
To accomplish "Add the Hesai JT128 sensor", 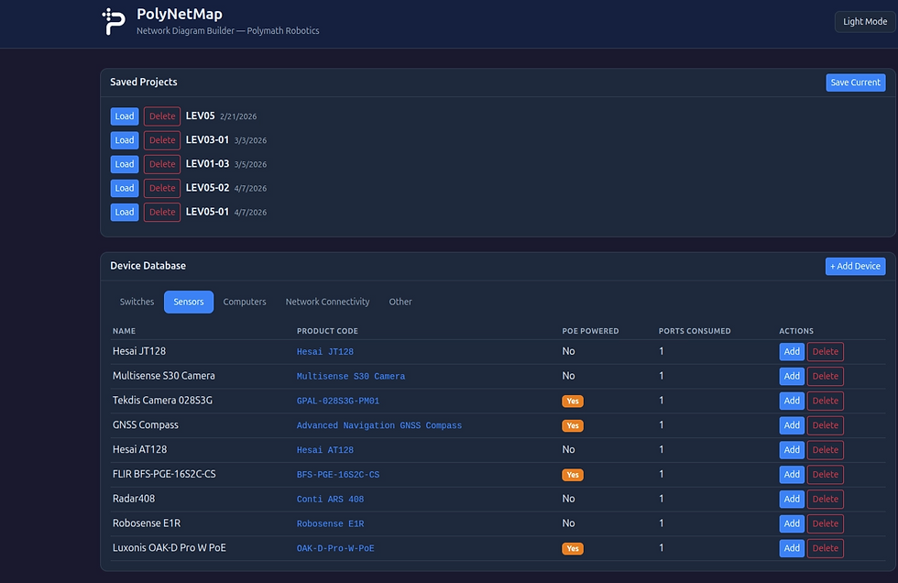I will (792, 352).
